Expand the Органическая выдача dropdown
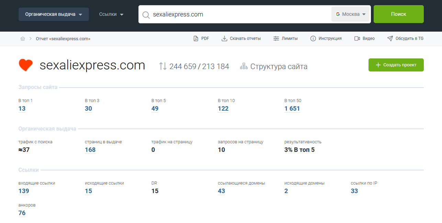This screenshot has width=442, height=223. (54, 14)
